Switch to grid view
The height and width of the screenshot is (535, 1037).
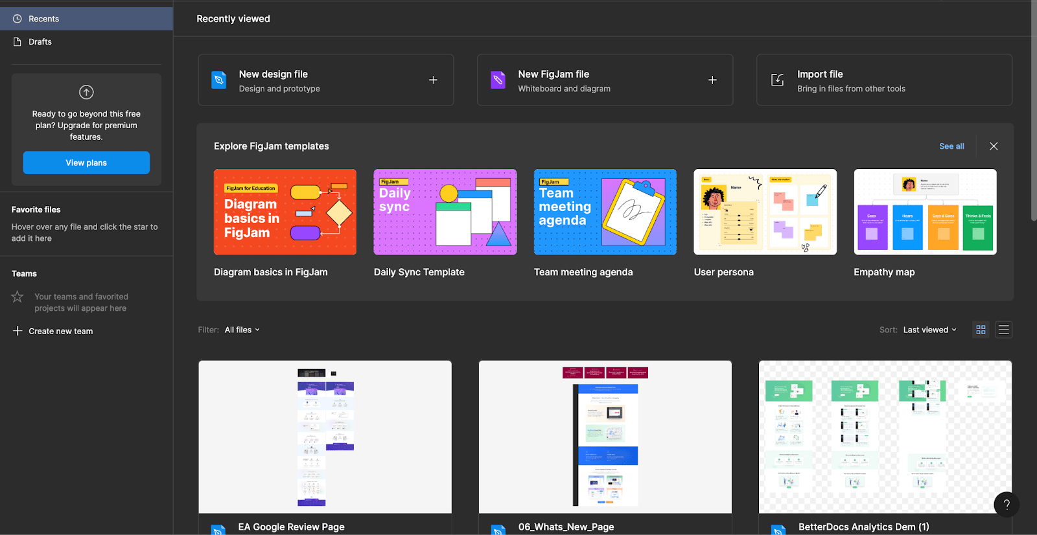[981, 330]
